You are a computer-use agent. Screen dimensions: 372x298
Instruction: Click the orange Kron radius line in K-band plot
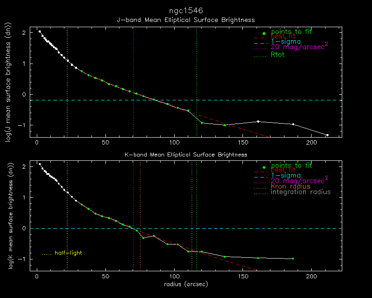[140, 216]
